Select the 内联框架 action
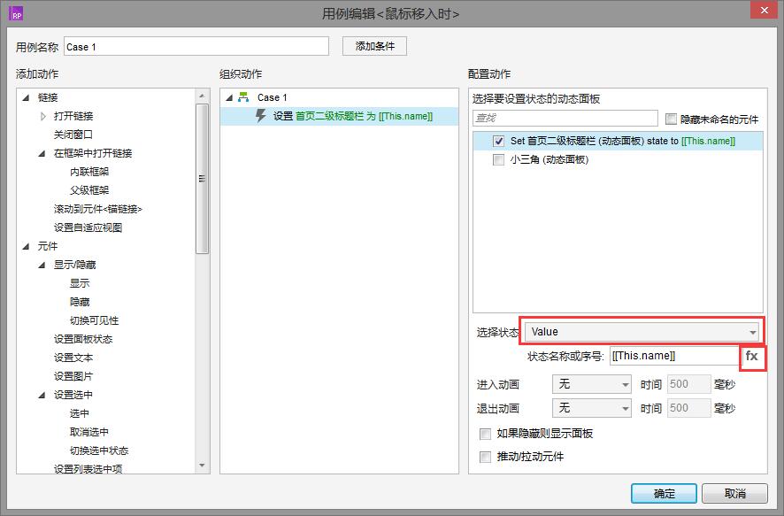Viewport: 784px width, 516px height. point(89,172)
